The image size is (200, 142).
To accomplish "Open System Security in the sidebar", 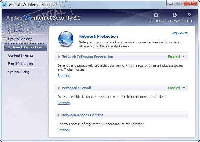I will click(20, 39).
